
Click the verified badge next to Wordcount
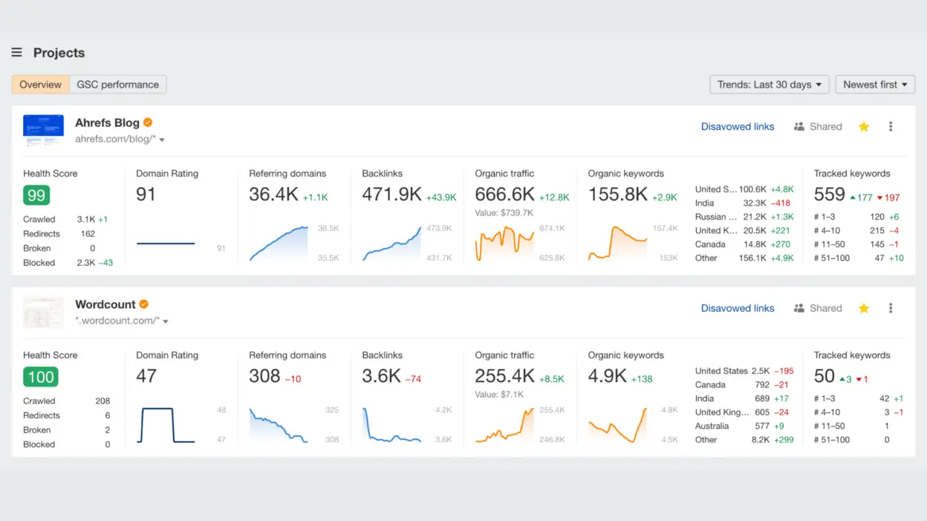click(x=143, y=304)
